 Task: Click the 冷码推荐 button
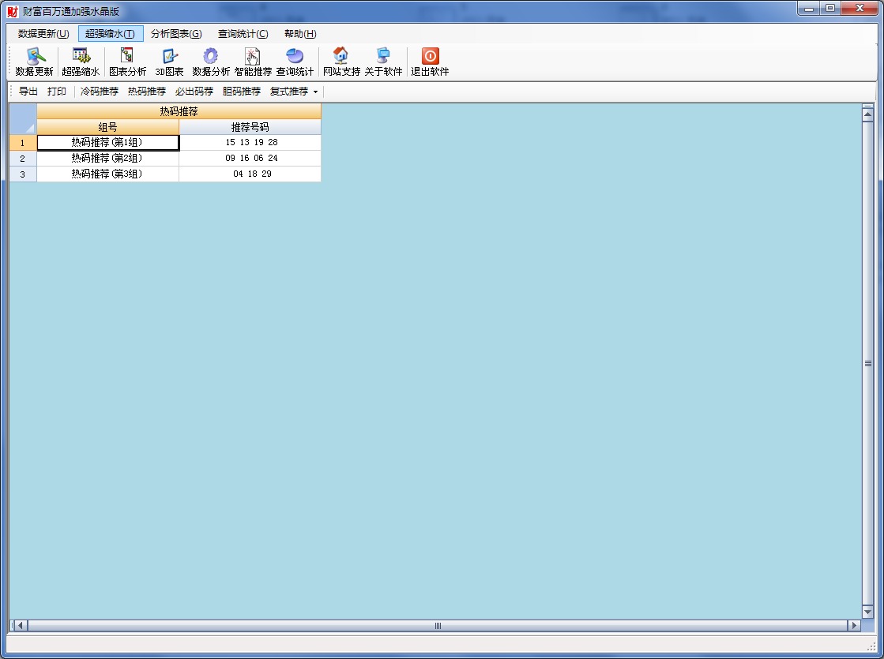pos(100,92)
